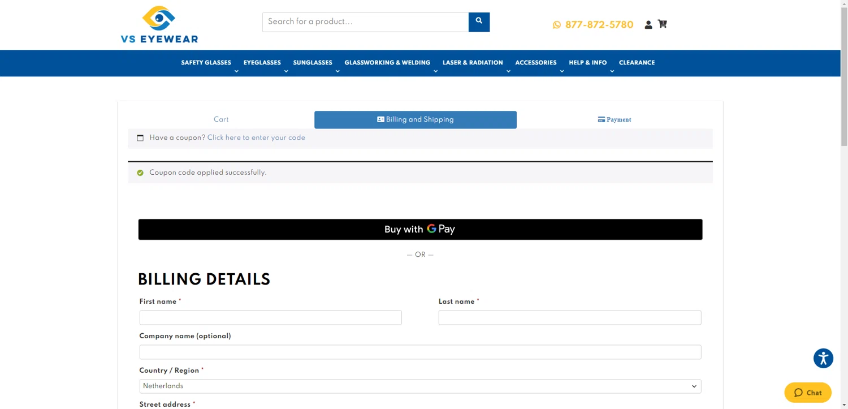Switch to Payment step
The image size is (848, 409).
(x=615, y=119)
